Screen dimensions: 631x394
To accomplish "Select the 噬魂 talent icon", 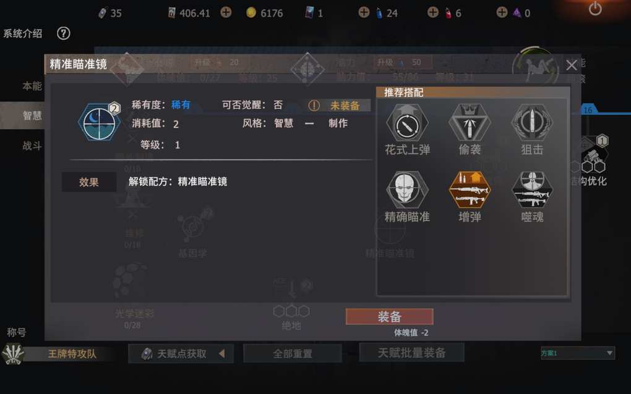I will point(532,191).
